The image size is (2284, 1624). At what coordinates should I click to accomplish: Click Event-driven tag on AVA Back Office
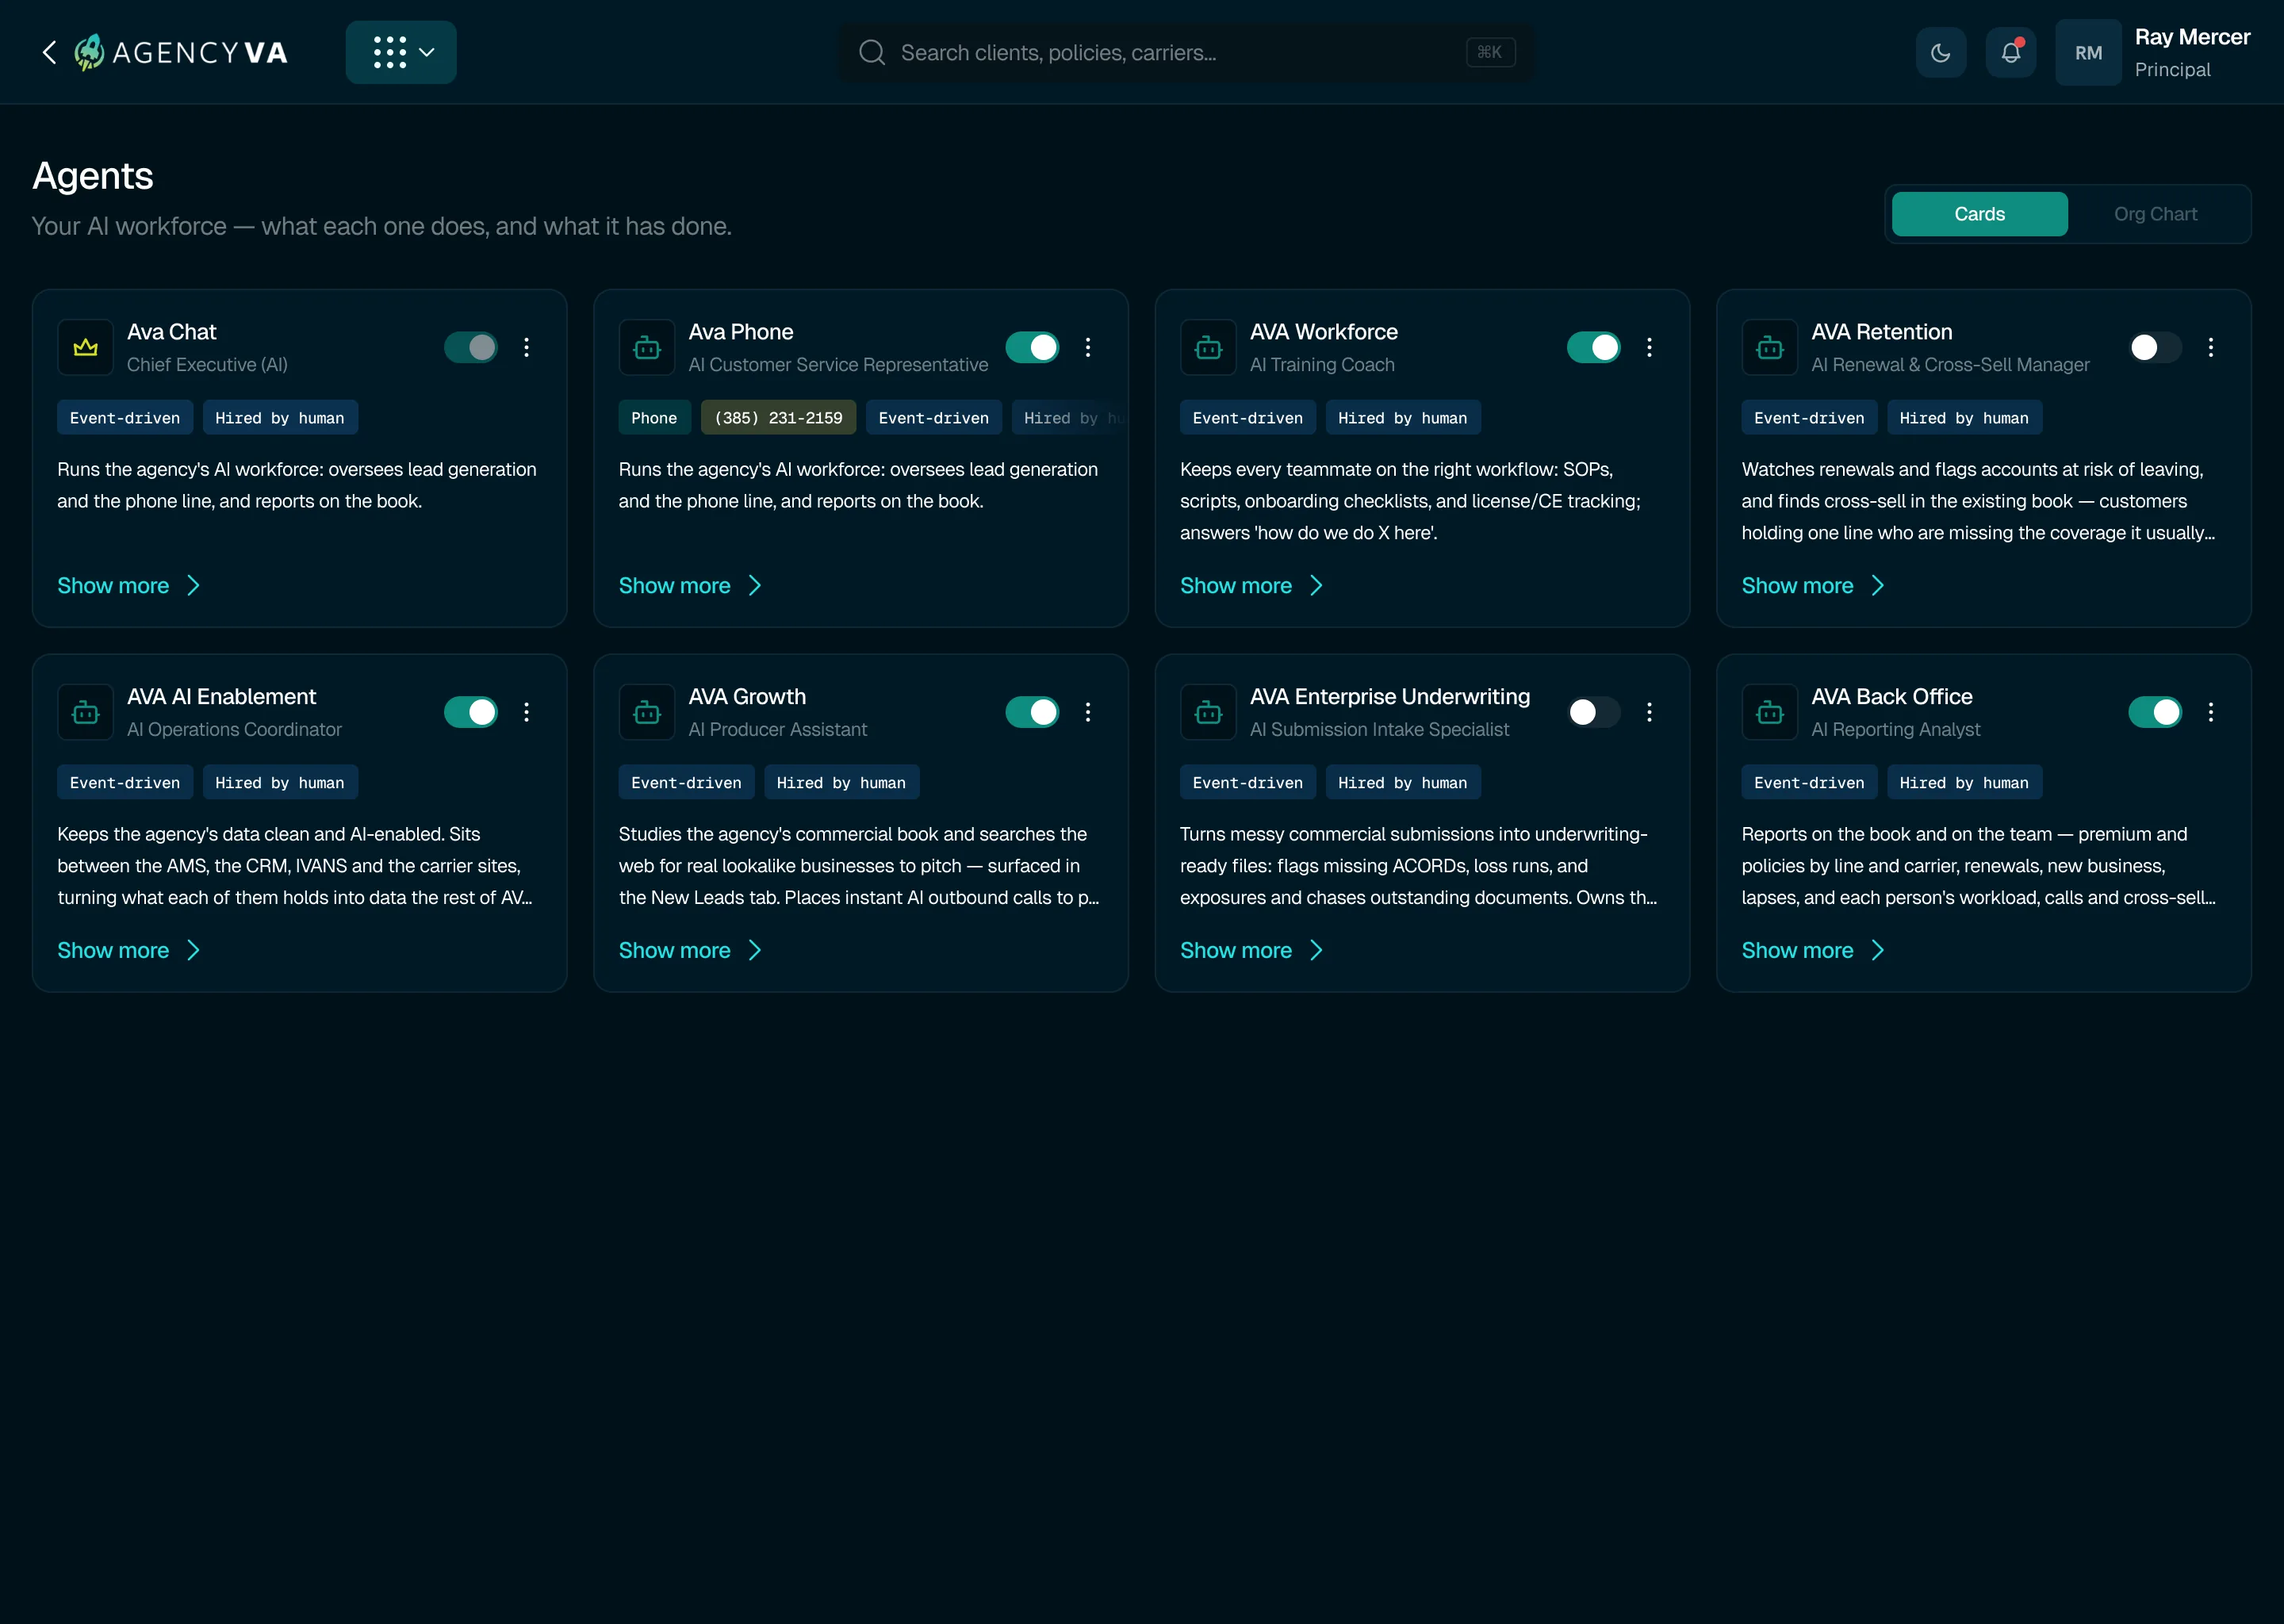[1809, 783]
